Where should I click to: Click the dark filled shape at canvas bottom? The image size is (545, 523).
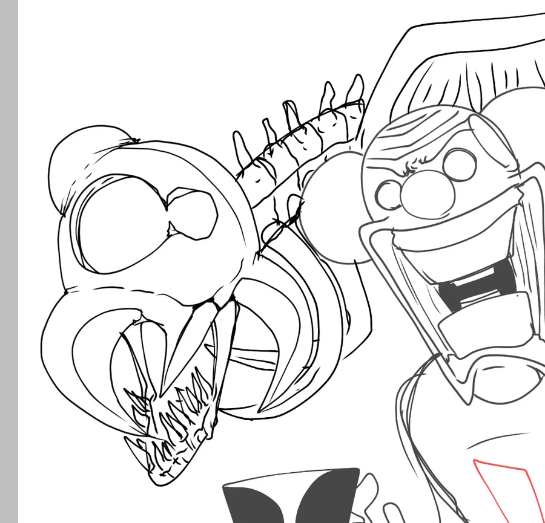point(292,496)
